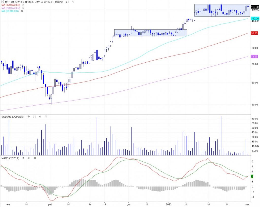Image resolution: width=260 pixels, height=207 pixels.
Task: Maximize the Volume & OpenInt pane
Action: point(34,116)
